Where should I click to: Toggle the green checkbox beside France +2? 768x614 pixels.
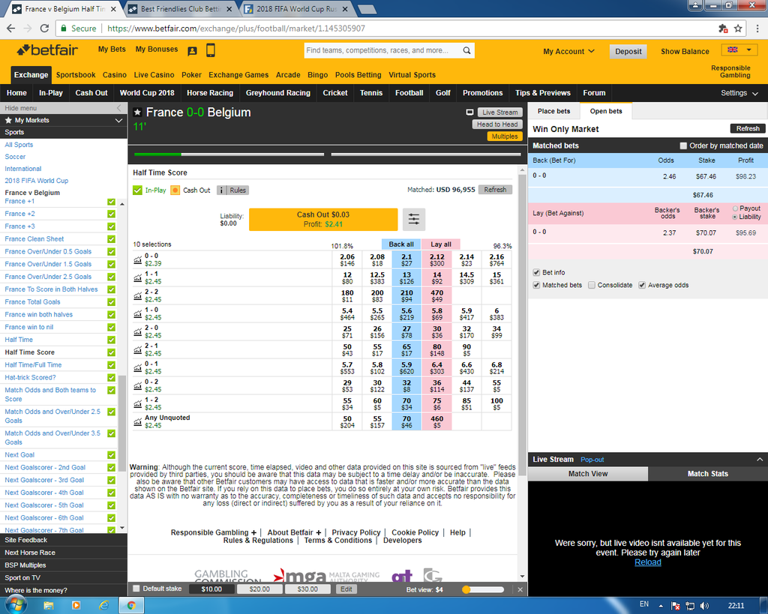pyautogui.click(x=111, y=214)
